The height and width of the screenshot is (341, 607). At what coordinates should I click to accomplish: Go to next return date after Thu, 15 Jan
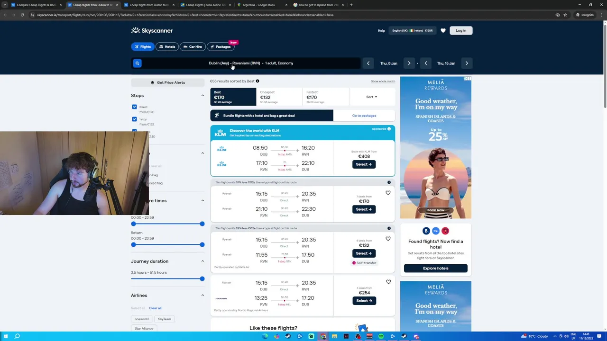click(467, 63)
